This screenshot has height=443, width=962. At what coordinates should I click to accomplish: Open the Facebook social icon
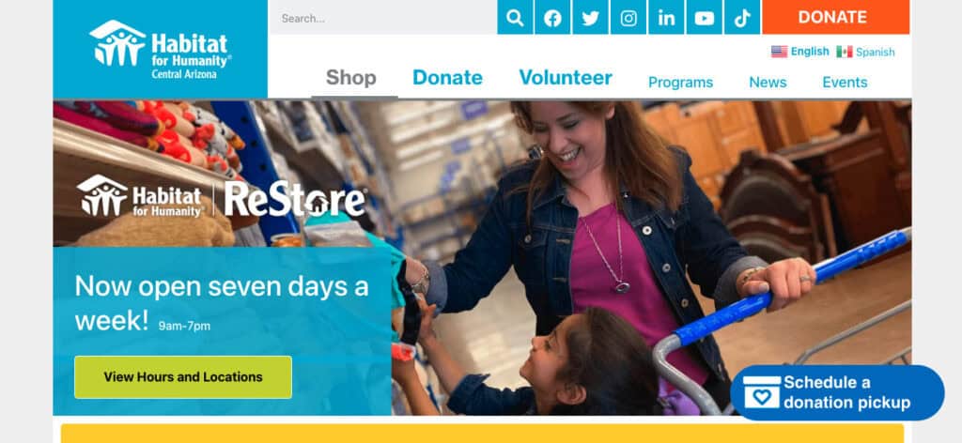552,18
